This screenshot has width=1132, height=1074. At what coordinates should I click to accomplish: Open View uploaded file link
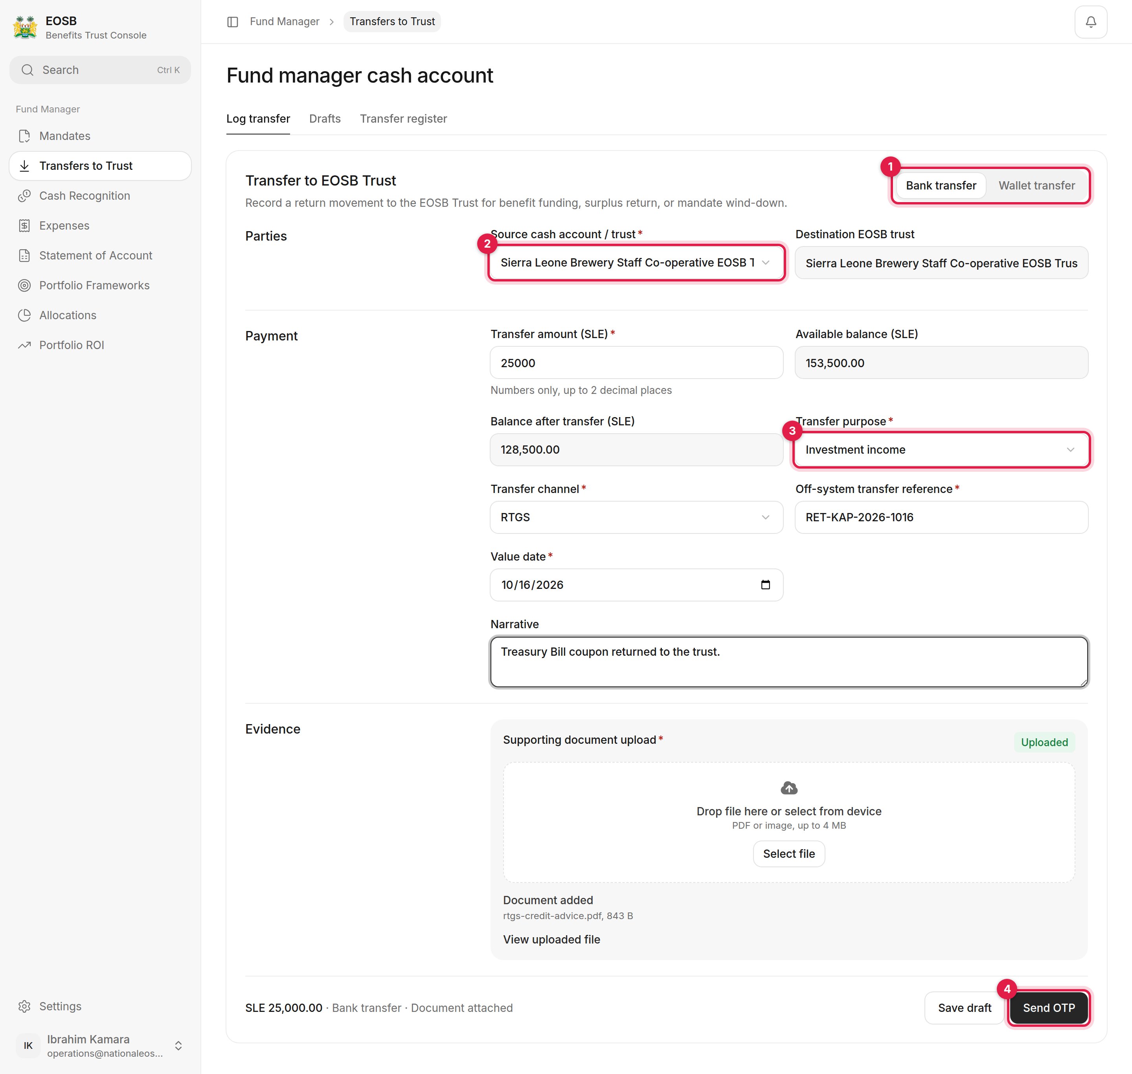tap(551, 940)
